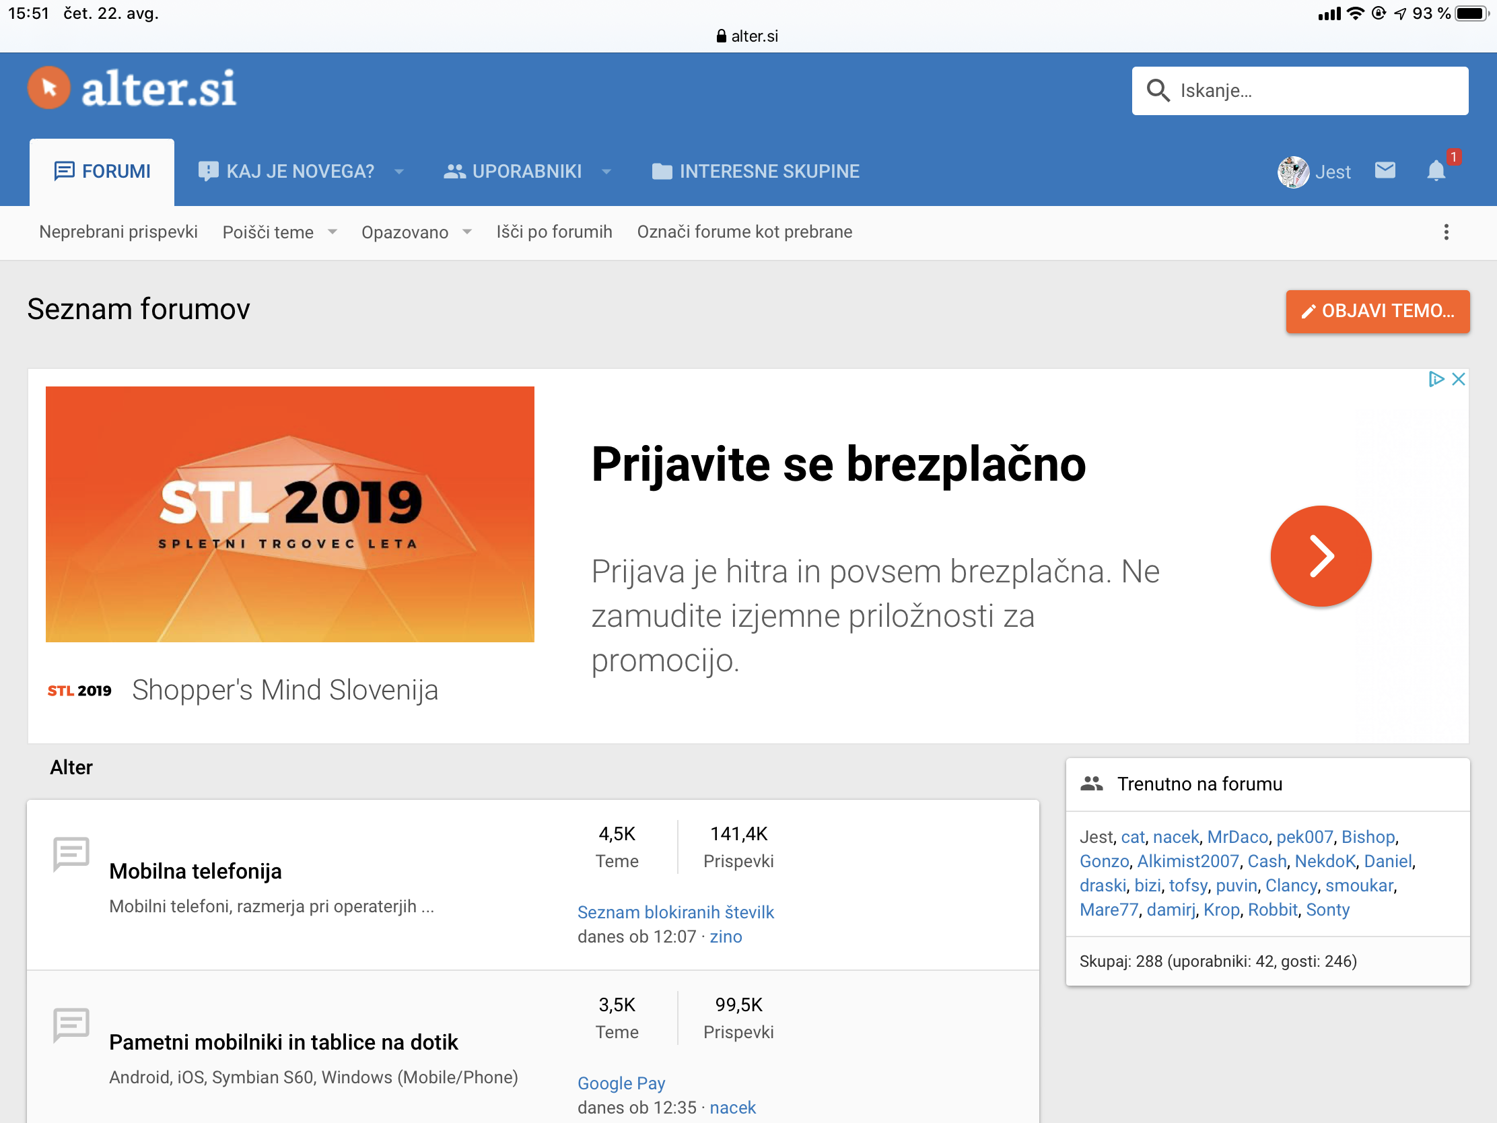
Task: Tap the battery indicator in status bar
Action: point(1471,13)
